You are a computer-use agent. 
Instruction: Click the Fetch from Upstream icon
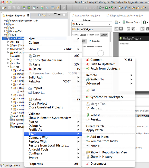point(88,69)
